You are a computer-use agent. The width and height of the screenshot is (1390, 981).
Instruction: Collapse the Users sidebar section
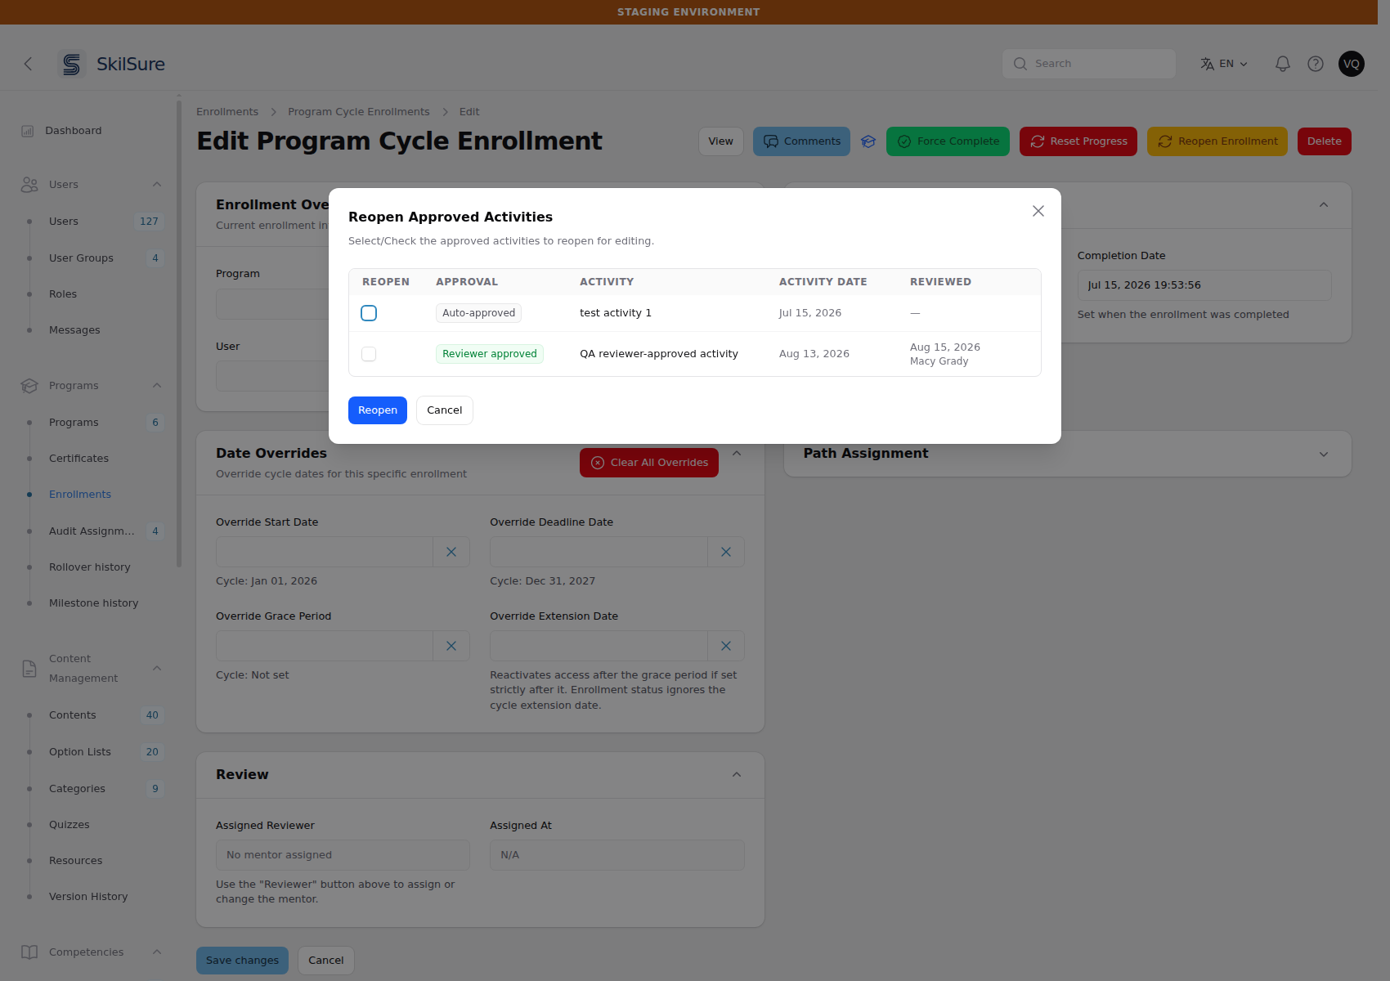pos(157,185)
